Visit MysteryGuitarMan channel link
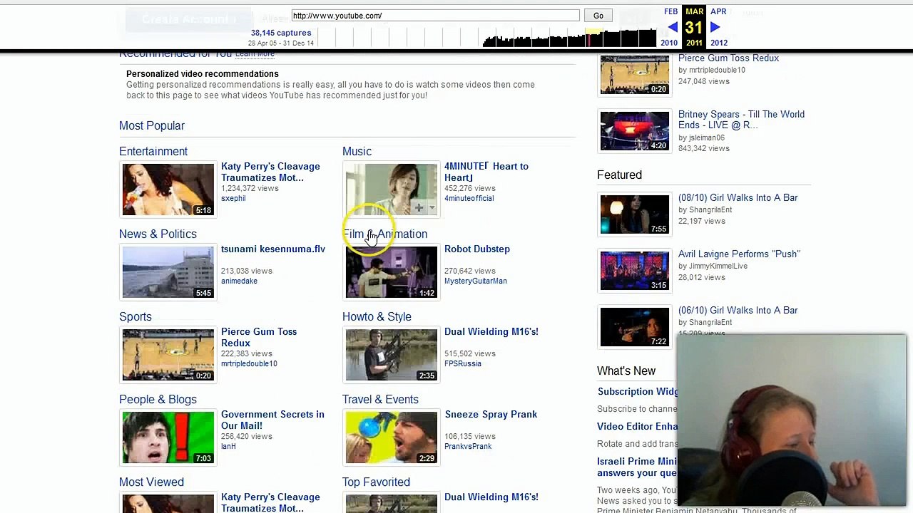This screenshot has width=913, height=513. click(476, 281)
